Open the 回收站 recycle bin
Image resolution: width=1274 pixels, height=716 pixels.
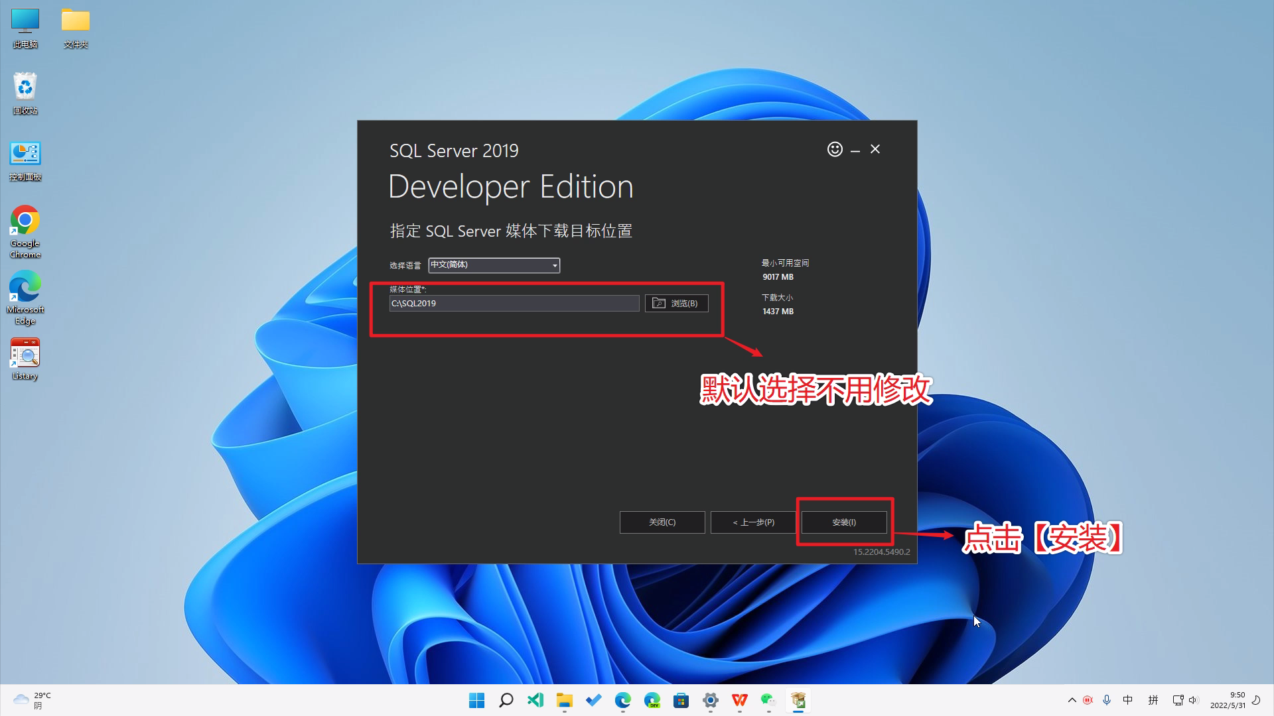pyautogui.click(x=25, y=93)
